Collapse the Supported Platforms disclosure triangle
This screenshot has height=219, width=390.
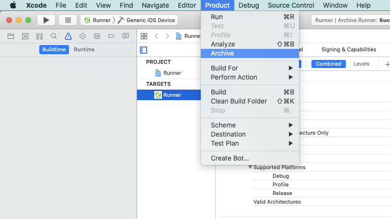(251, 167)
